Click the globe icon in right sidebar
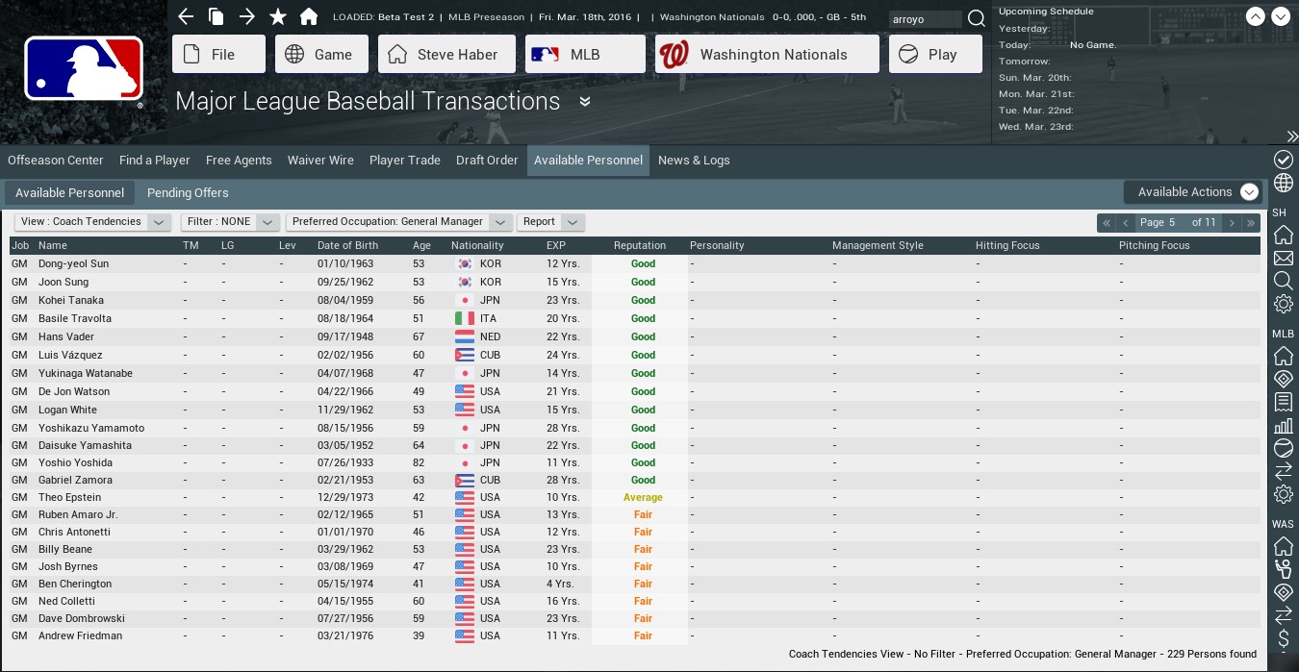This screenshot has height=672, width=1299. (x=1283, y=183)
